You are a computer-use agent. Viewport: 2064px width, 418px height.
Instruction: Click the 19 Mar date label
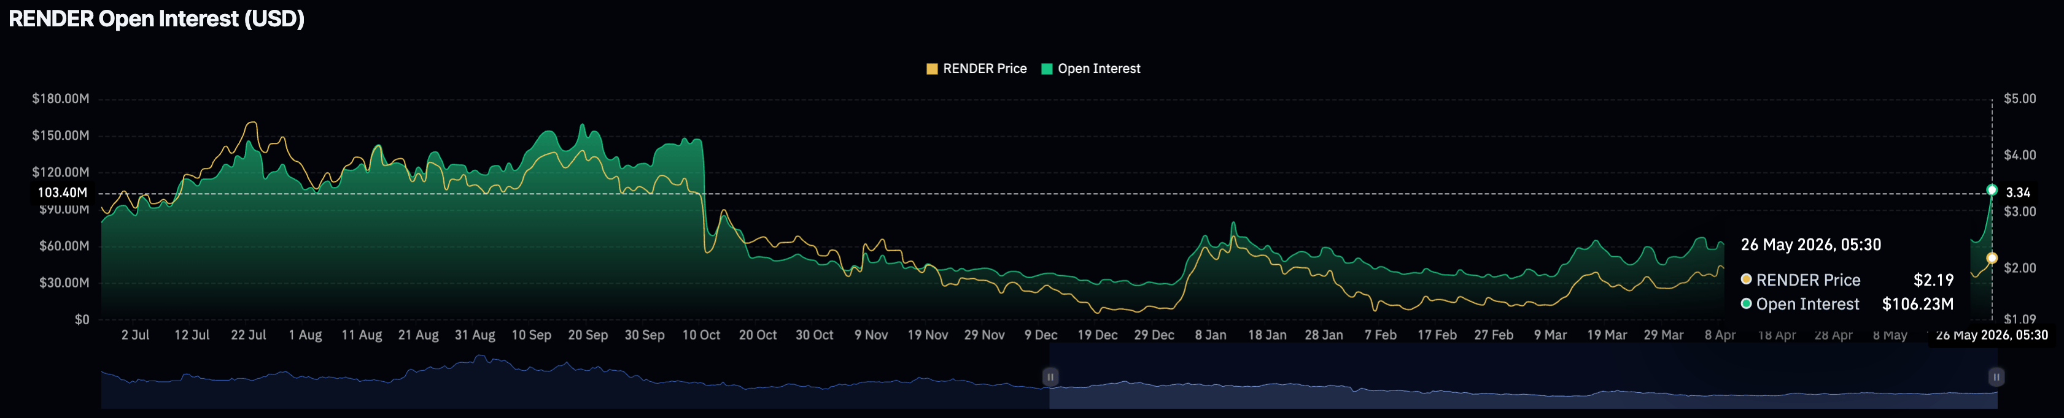[1607, 335]
